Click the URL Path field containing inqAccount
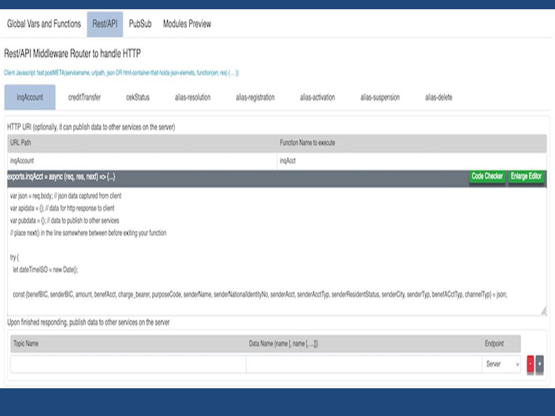 click(142, 161)
